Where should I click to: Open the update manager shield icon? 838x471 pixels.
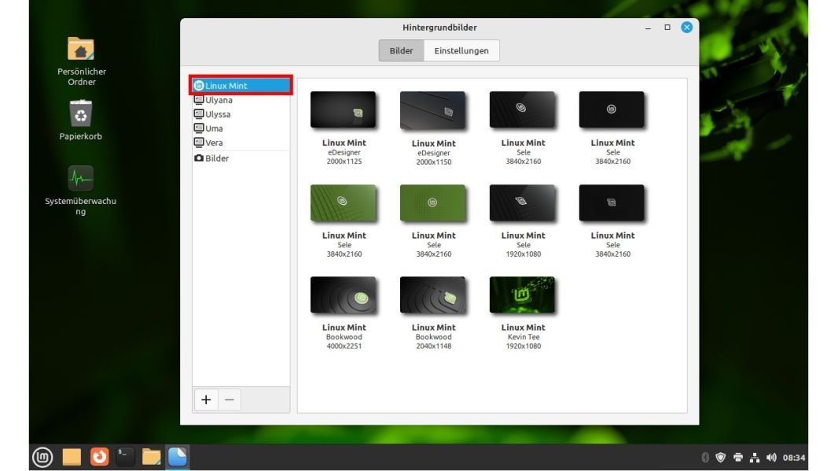(x=720, y=457)
